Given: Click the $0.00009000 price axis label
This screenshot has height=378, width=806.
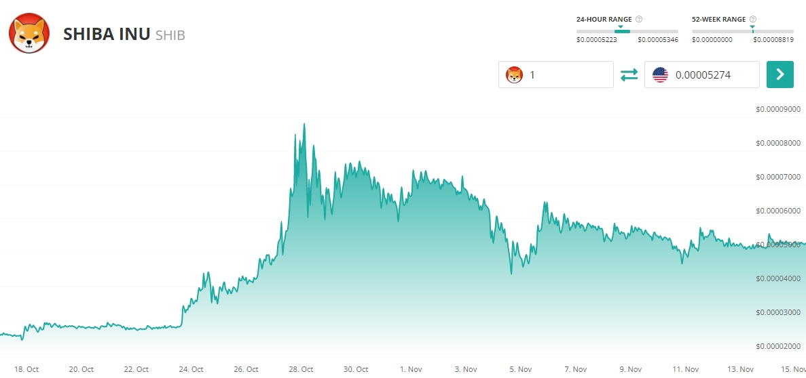Looking at the screenshot, I should click(779, 109).
